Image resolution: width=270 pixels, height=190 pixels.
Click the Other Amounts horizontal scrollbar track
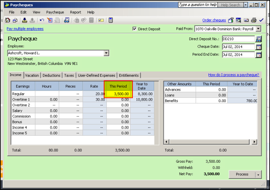210,142
